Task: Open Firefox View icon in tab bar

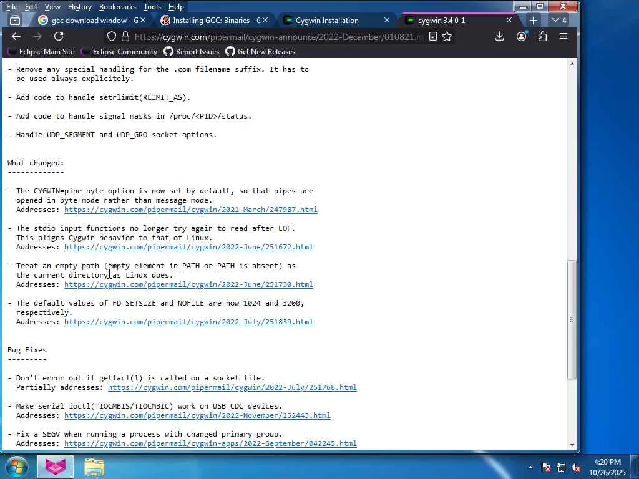Action: (15, 21)
